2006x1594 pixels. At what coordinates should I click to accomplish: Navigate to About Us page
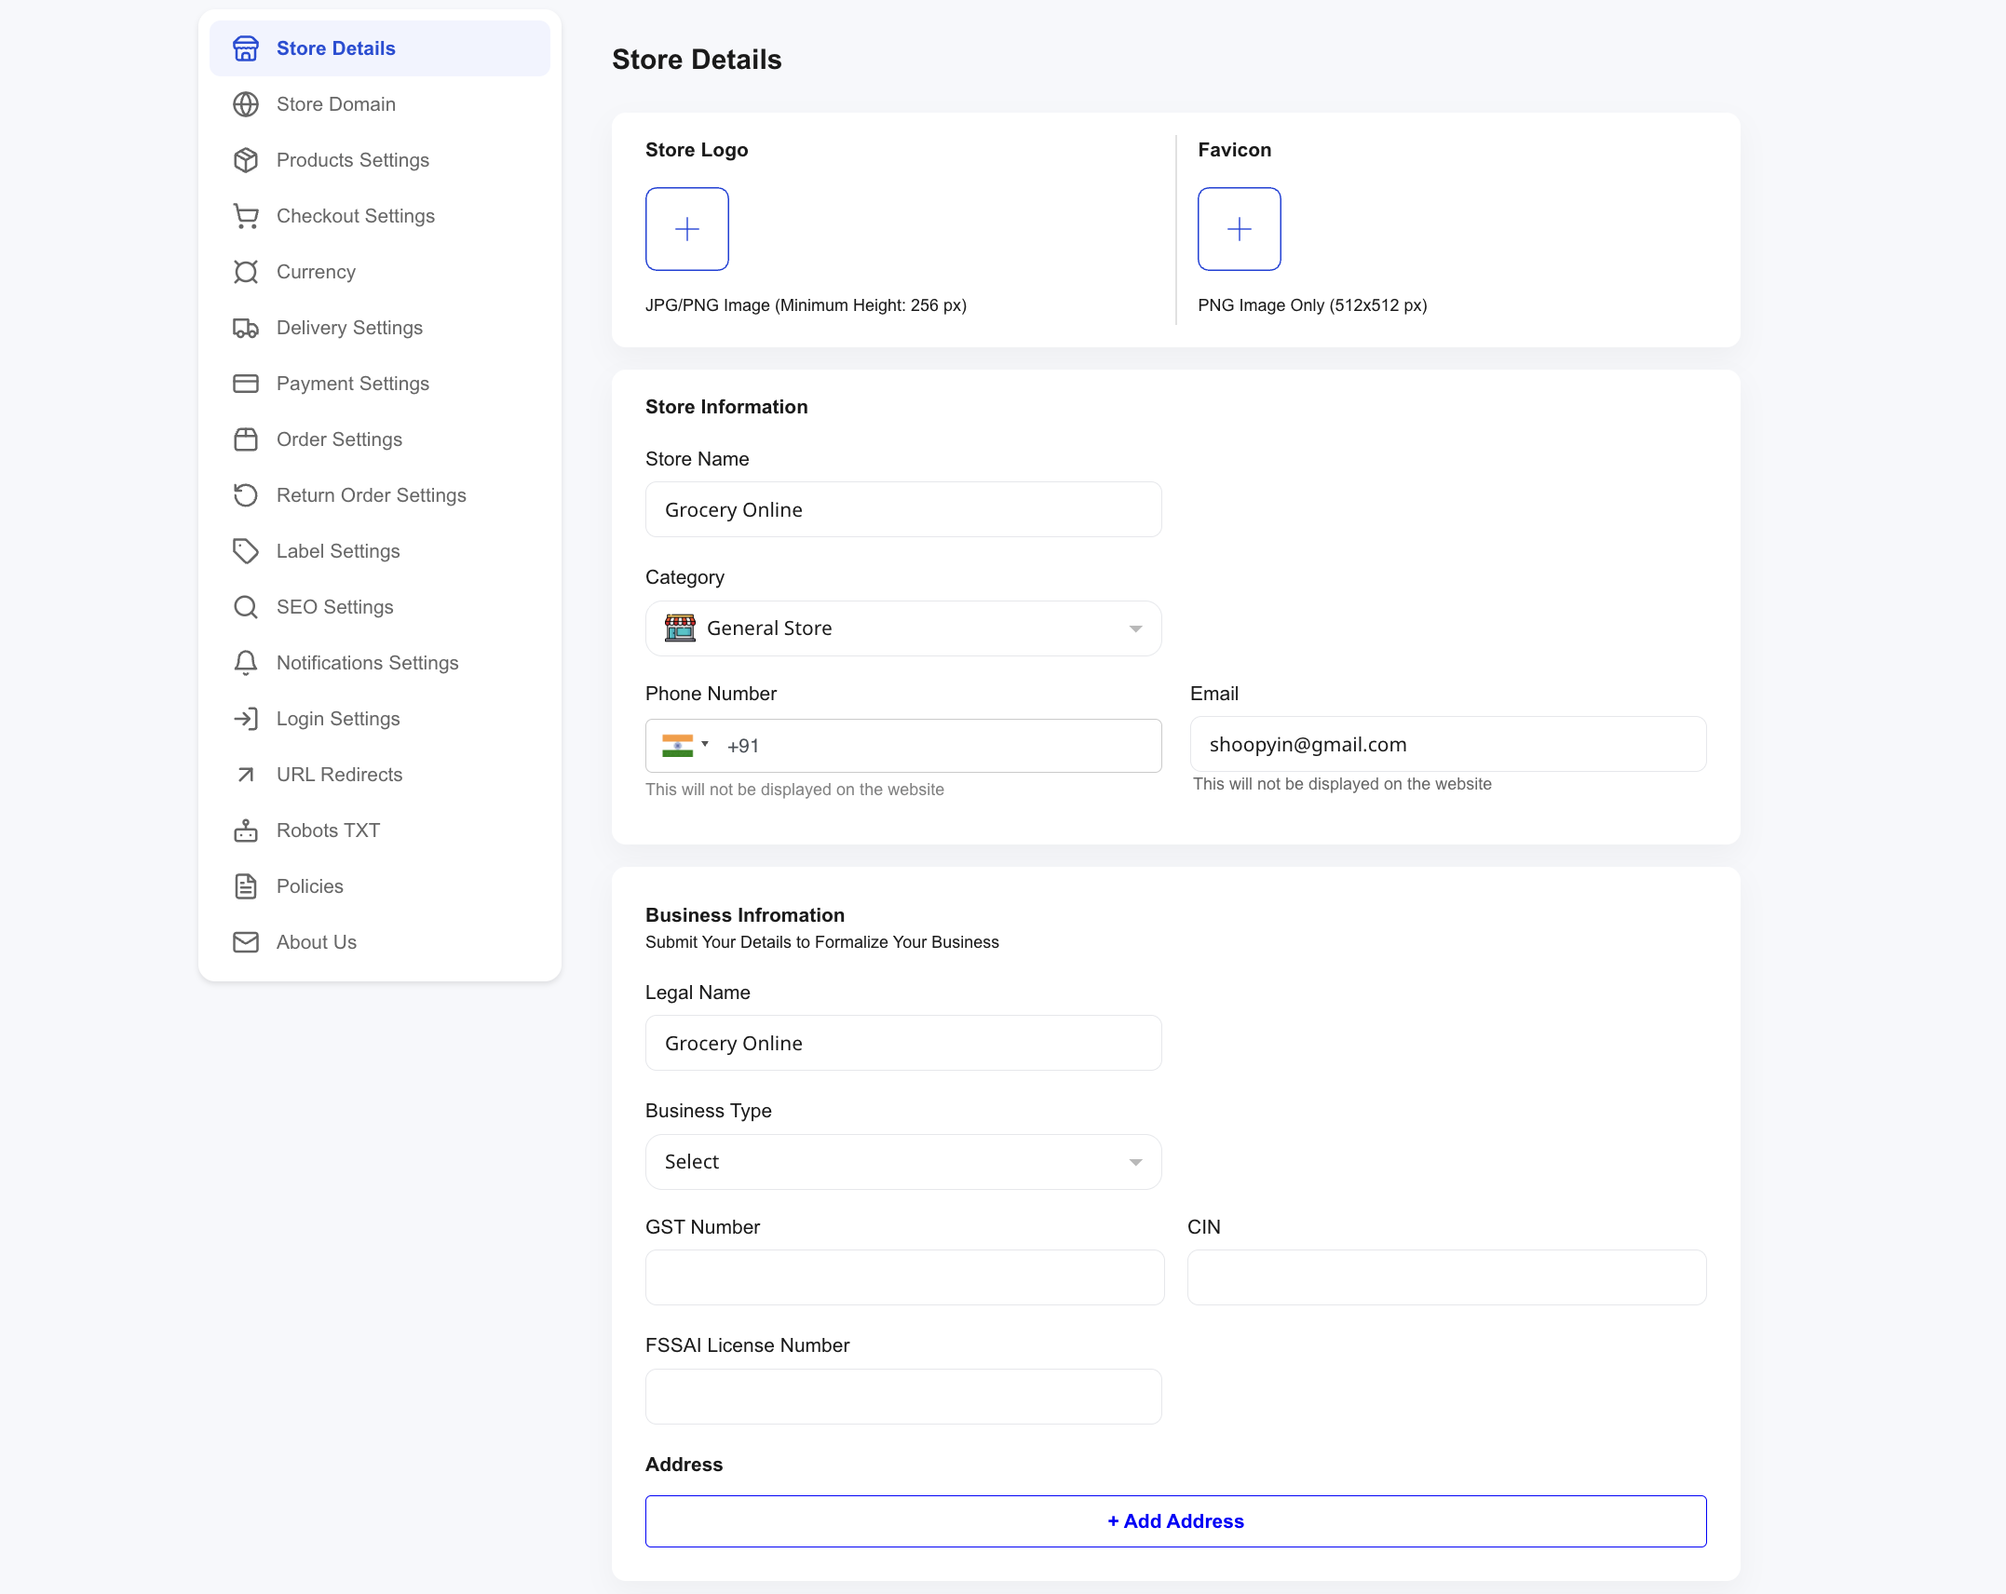316,942
